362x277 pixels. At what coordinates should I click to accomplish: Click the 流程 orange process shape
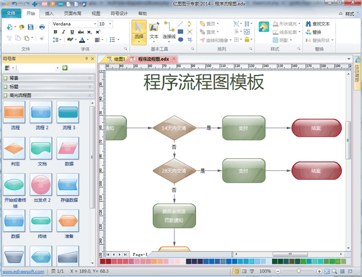(14, 112)
